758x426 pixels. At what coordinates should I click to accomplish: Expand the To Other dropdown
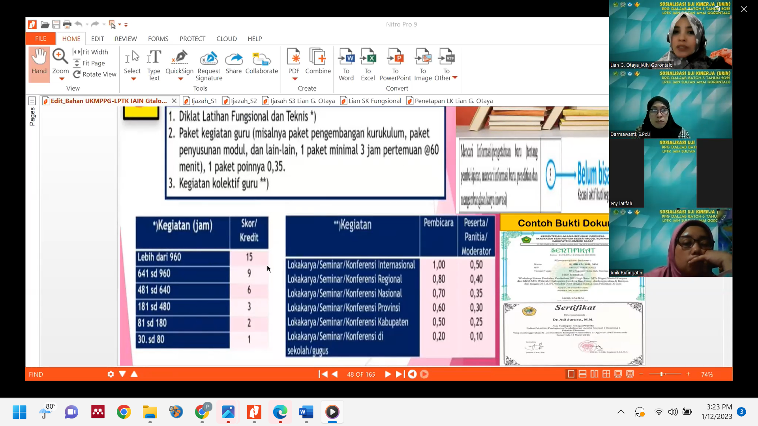(x=455, y=78)
